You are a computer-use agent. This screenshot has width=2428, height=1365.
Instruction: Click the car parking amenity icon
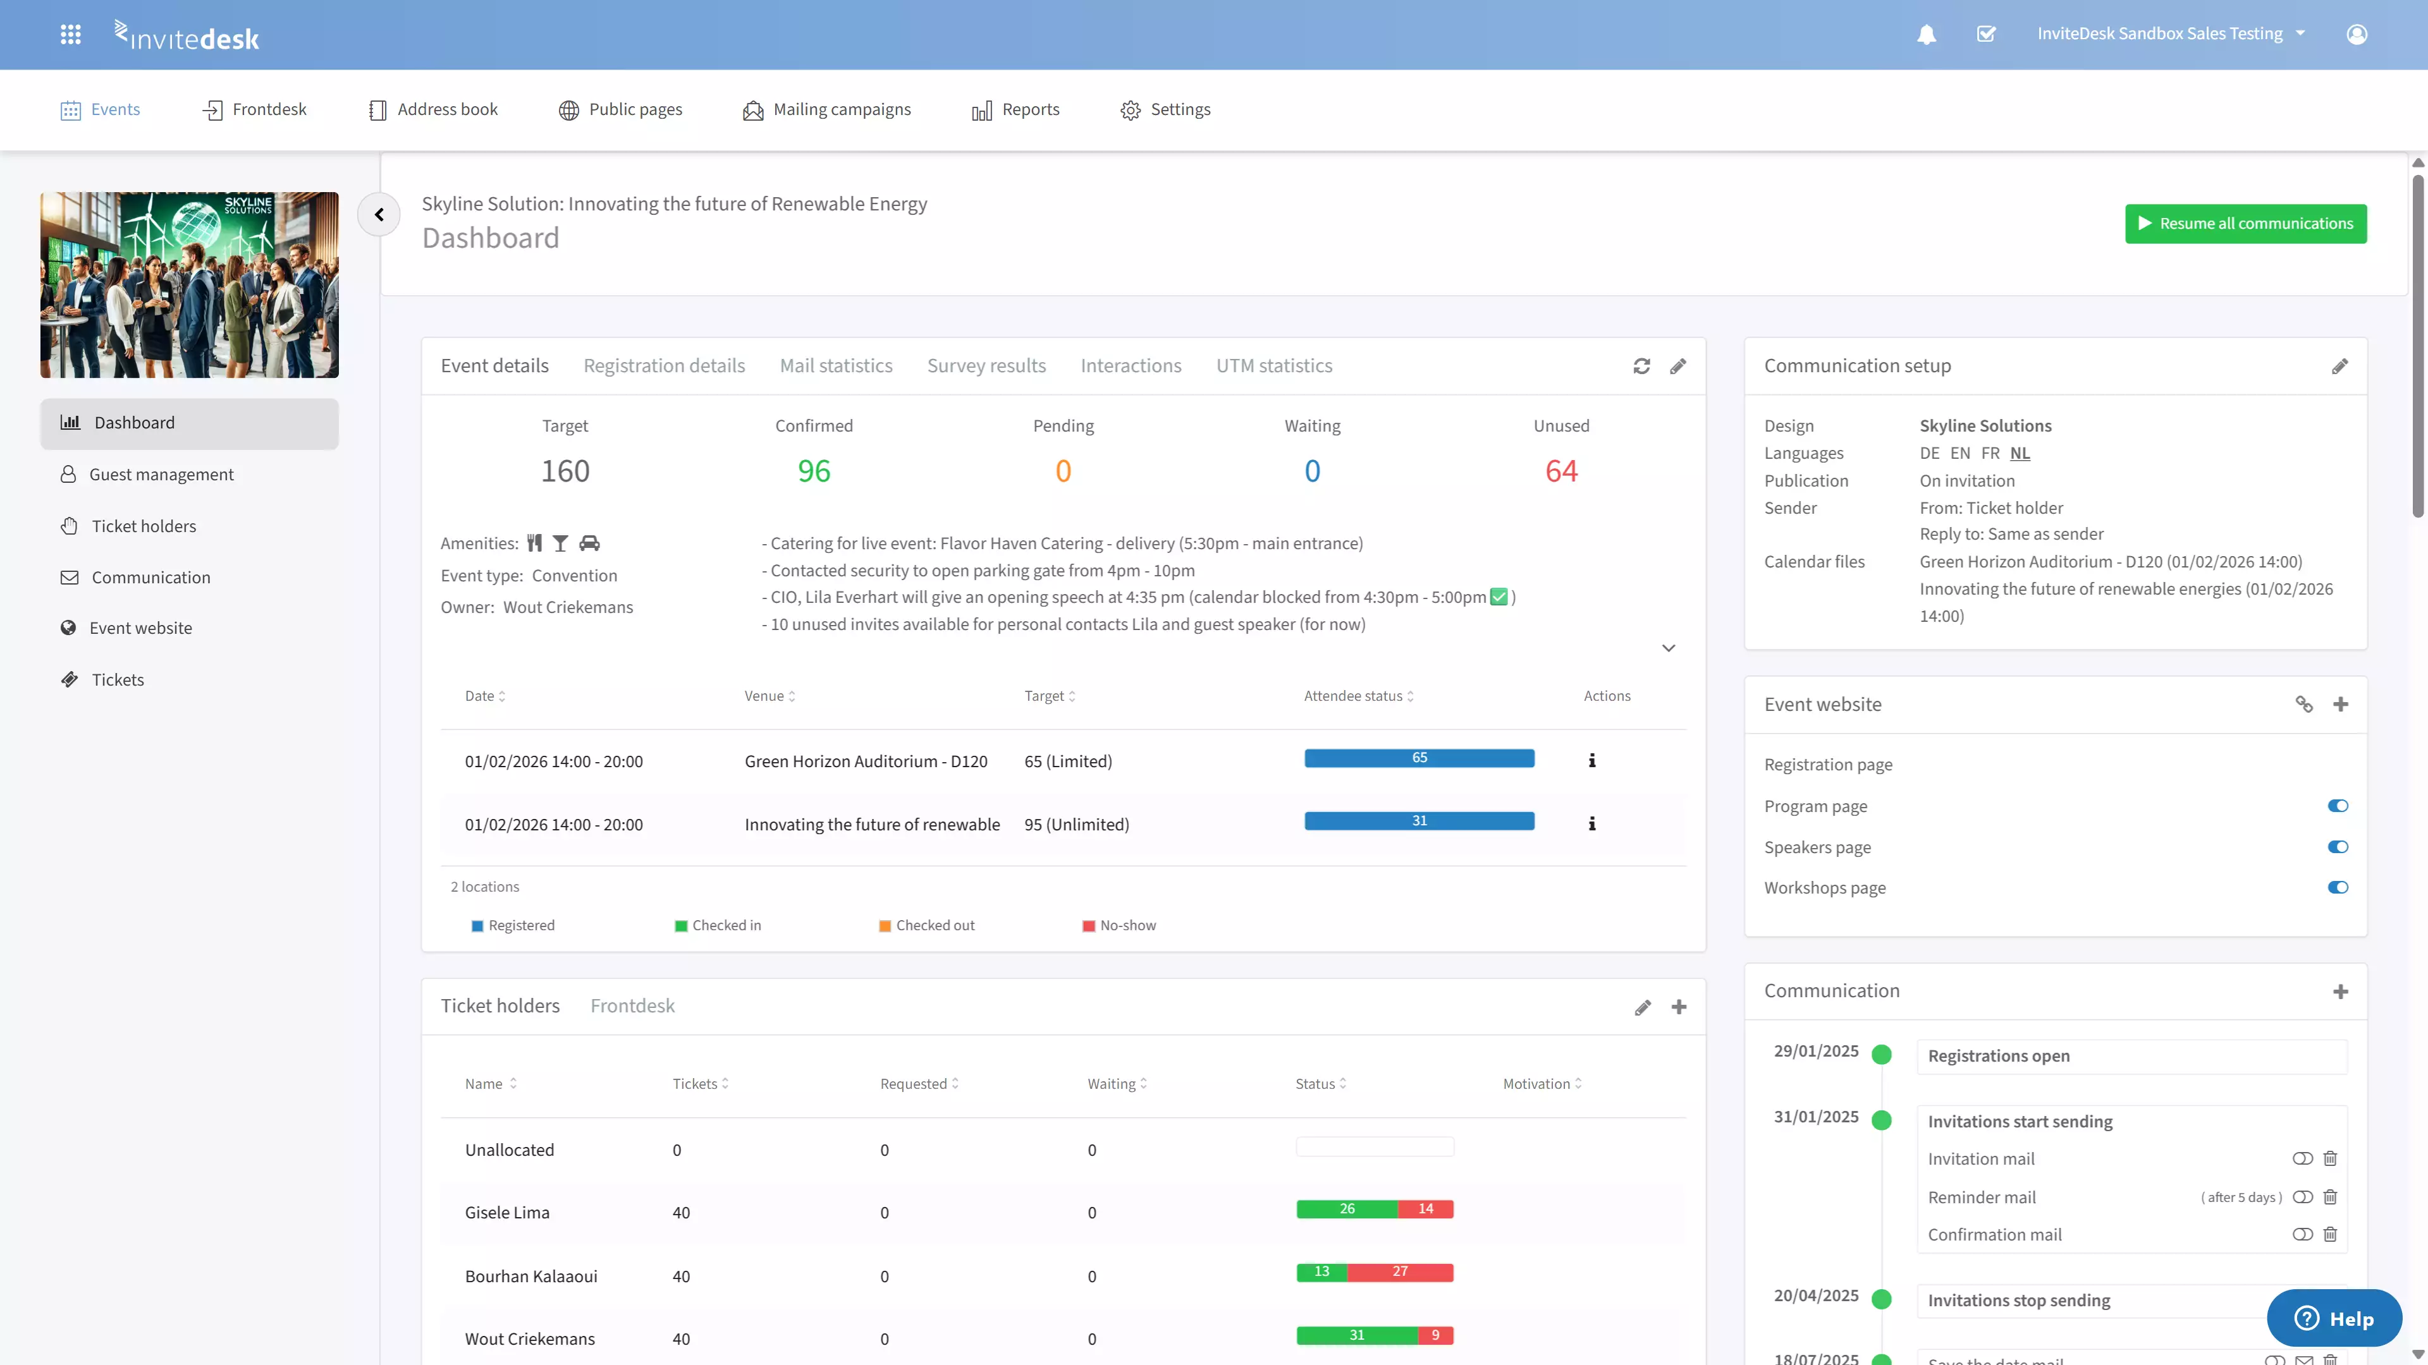tap(589, 543)
